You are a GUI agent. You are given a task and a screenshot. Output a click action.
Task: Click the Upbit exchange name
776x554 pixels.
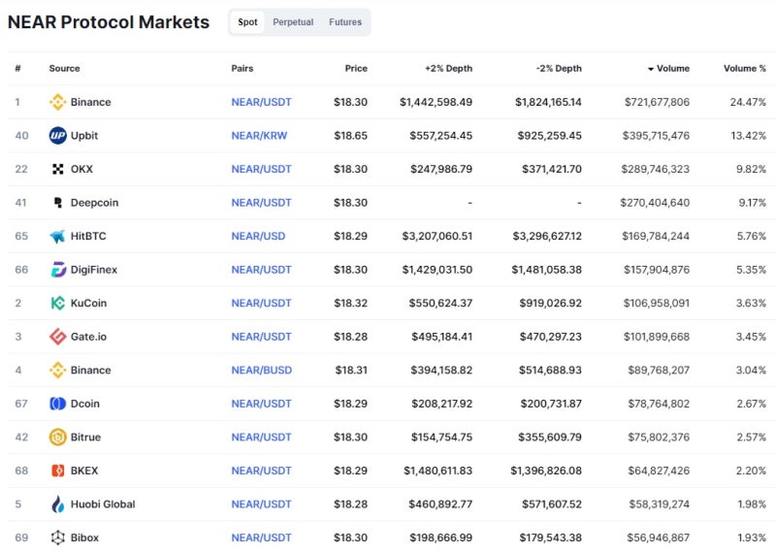coord(84,136)
